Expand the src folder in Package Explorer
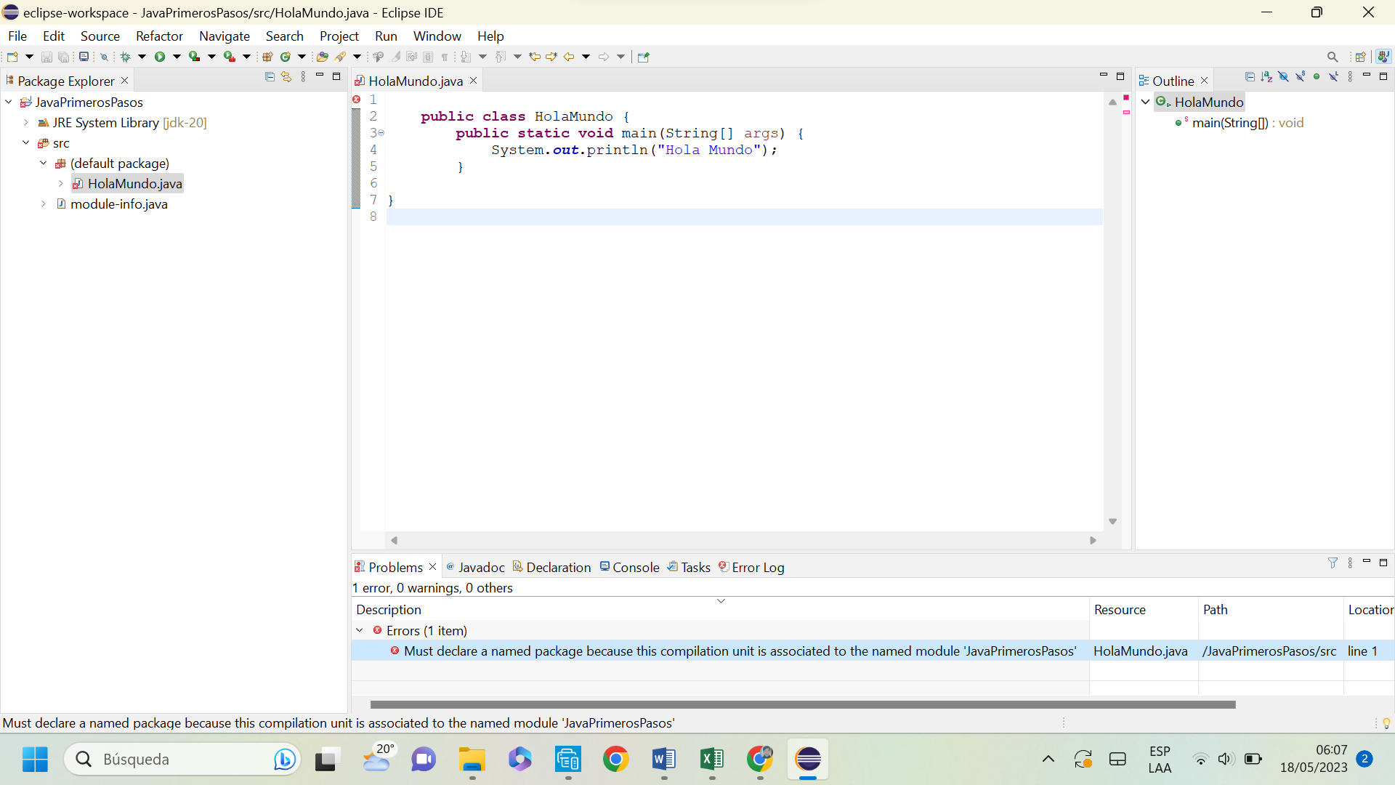The image size is (1395, 785). [26, 142]
